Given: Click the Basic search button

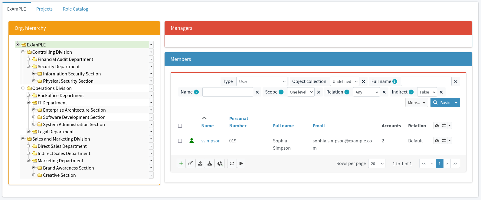Looking at the screenshot, I should click(442, 103).
